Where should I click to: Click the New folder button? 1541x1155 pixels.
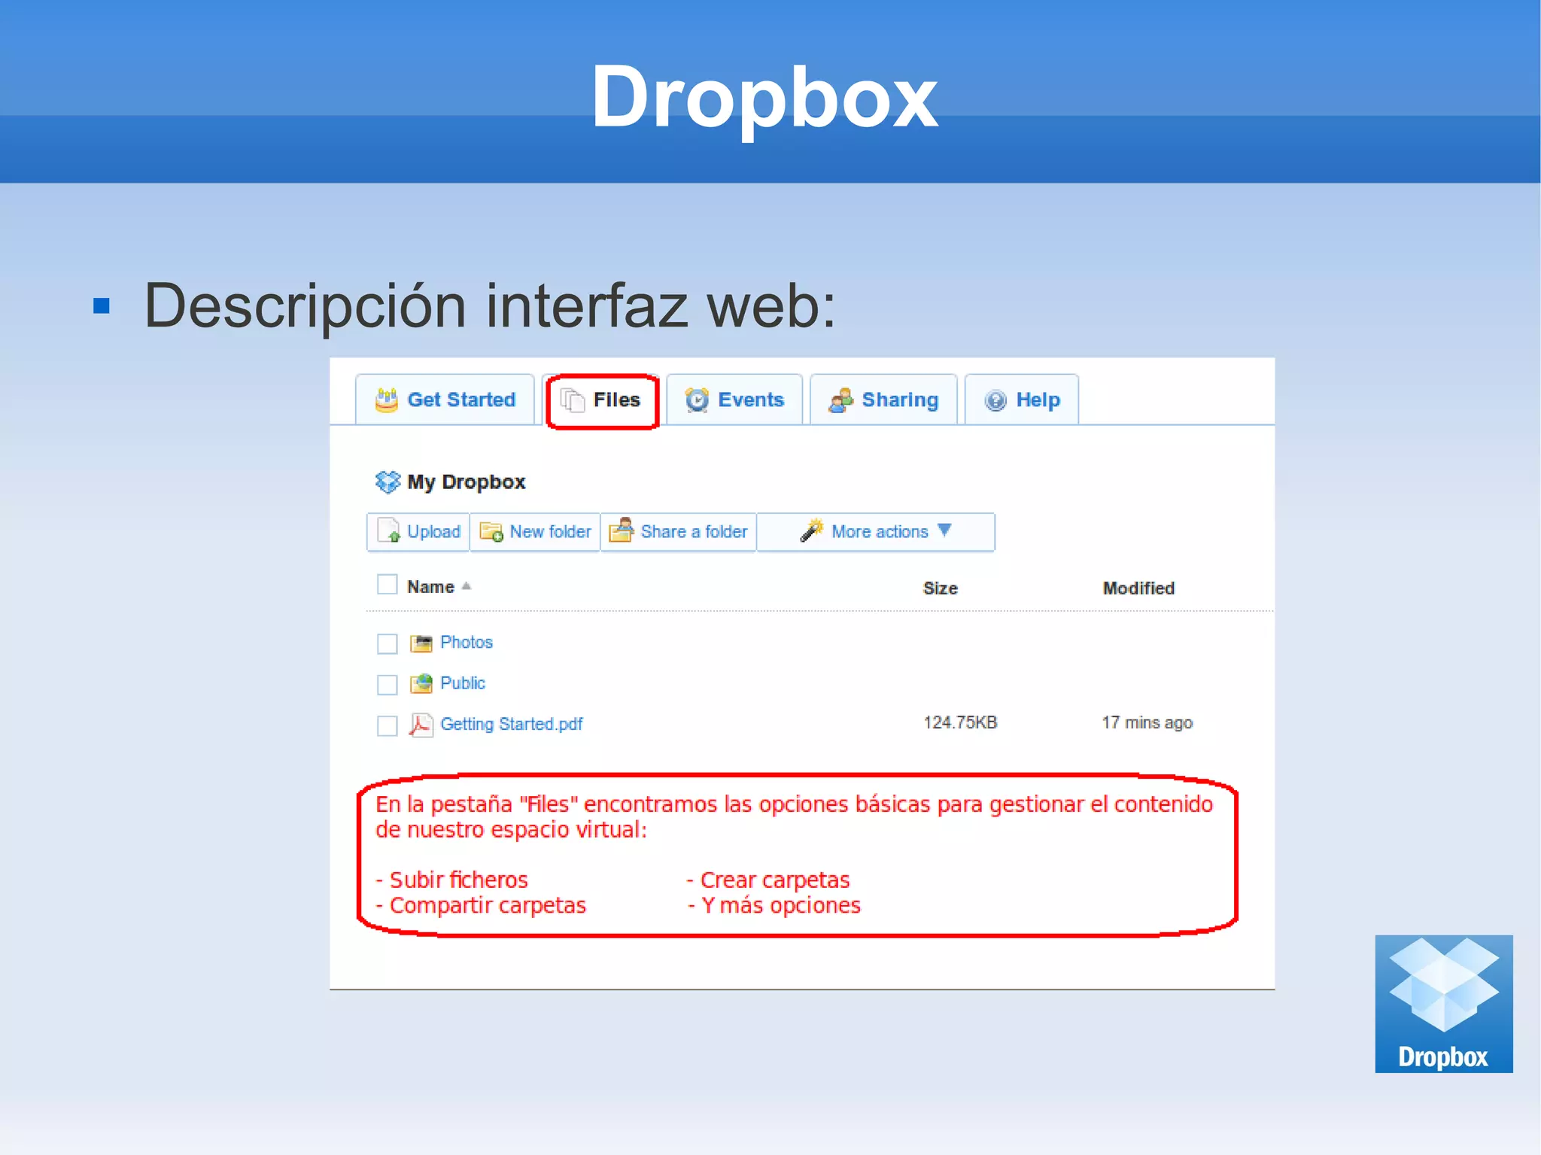pyautogui.click(x=535, y=532)
